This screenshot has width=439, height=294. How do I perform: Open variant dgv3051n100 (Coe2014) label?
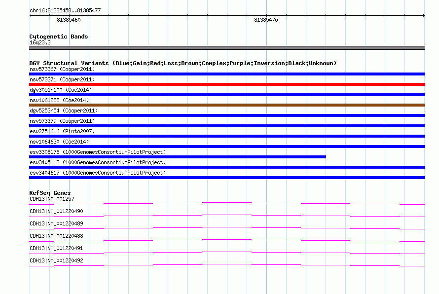point(61,90)
